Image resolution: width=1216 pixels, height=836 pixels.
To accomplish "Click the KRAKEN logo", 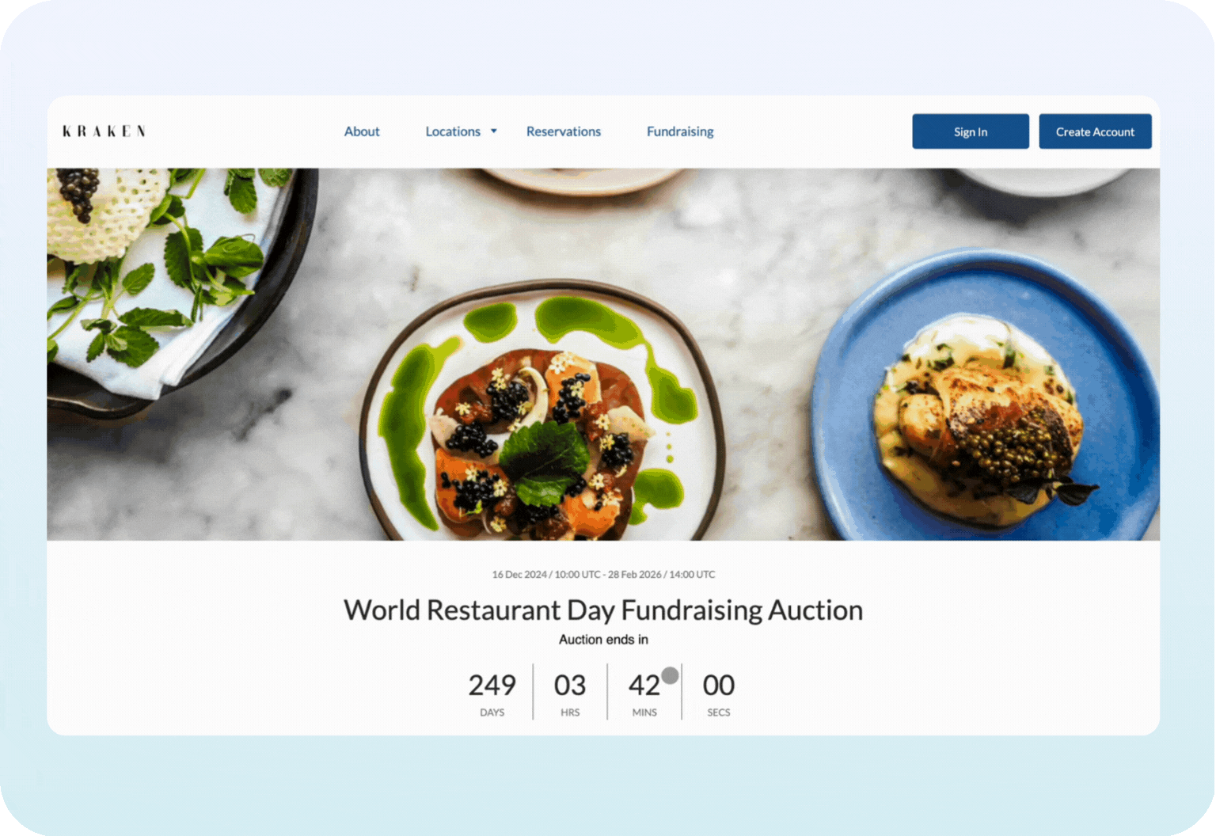I will [x=104, y=131].
